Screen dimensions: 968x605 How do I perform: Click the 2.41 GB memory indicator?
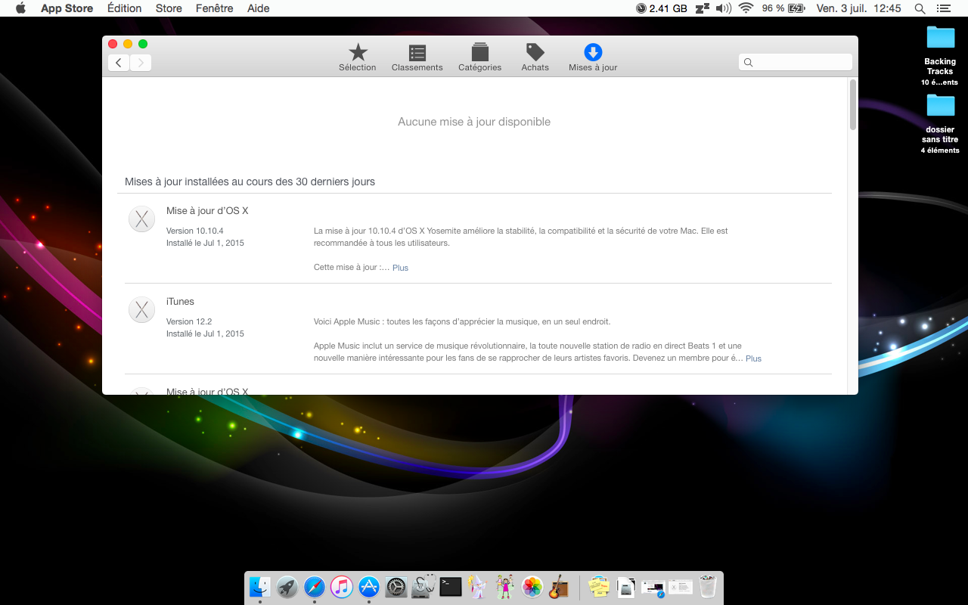pyautogui.click(x=662, y=8)
